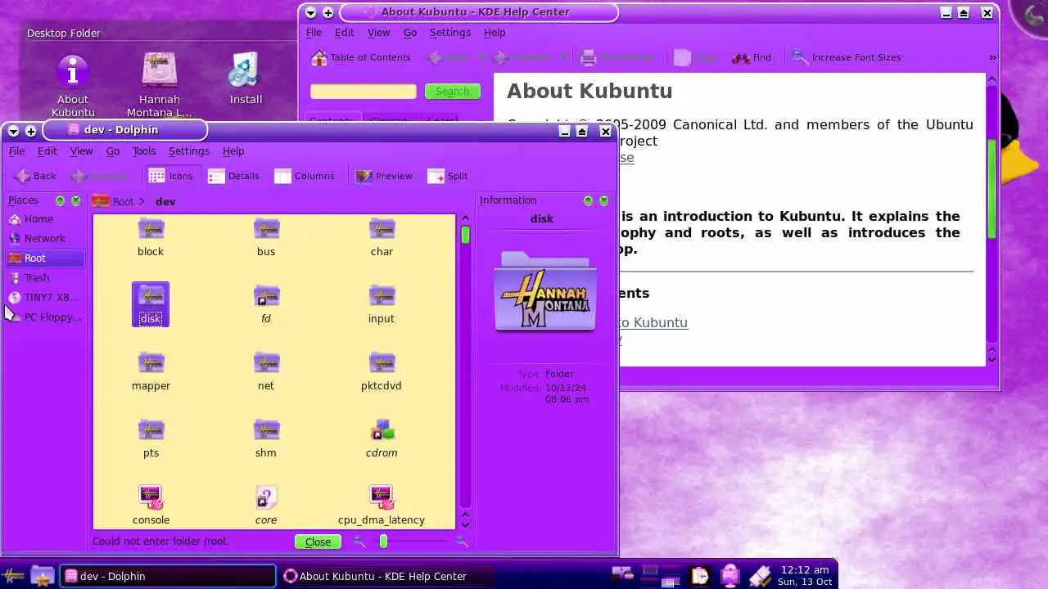This screenshot has height=589, width=1048.
Task: Open Trash in Places panel
Action: tap(45, 278)
